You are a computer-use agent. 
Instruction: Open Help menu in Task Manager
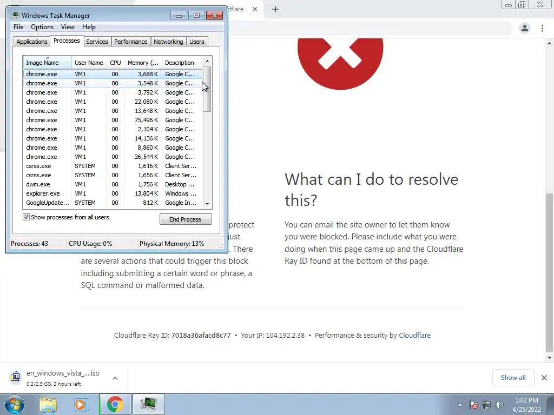point(89,27)
